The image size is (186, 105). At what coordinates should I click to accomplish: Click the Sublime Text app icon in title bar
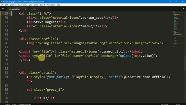pyautogui.click(x=1, y=1)
